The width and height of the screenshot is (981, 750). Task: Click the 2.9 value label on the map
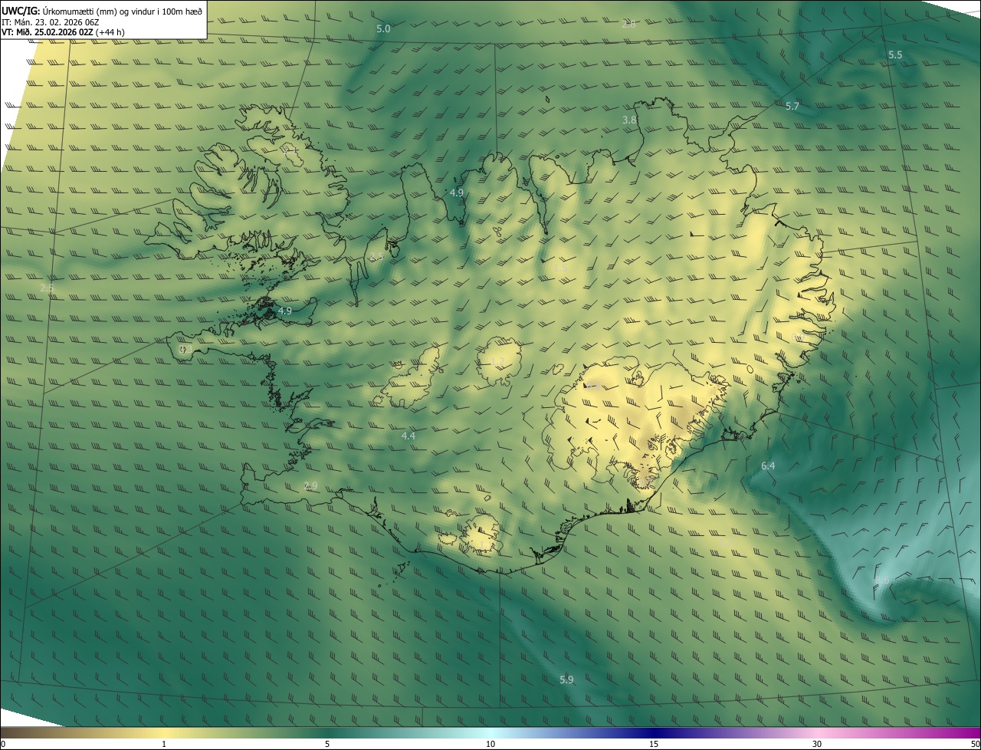tap(310, 485)
